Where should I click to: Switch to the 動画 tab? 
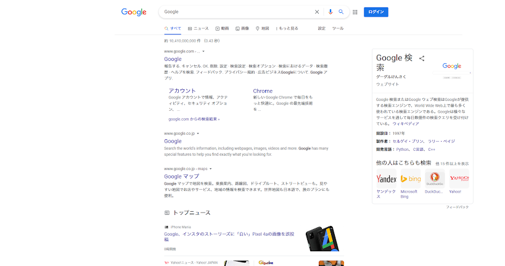coord(222,28)
